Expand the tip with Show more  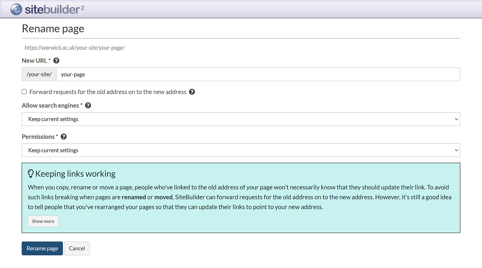click(x=43, y=221)
